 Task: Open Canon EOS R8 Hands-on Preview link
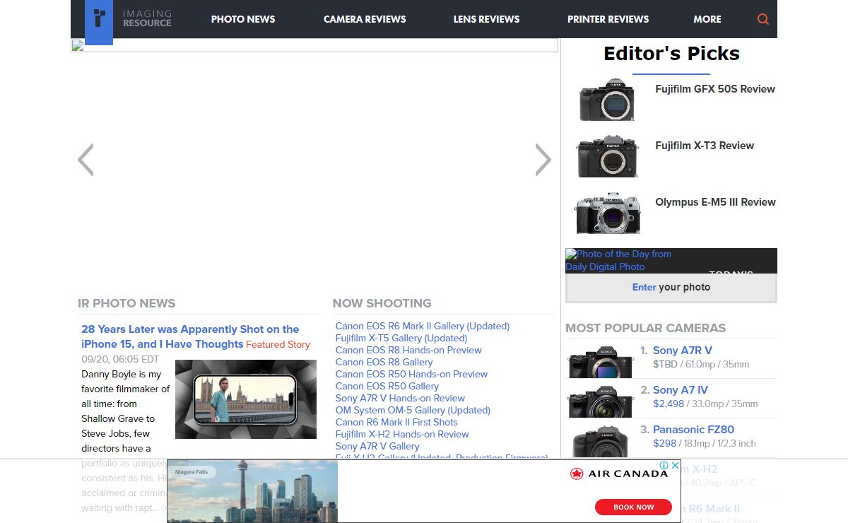pyautogui.click(x=408, y=350)
